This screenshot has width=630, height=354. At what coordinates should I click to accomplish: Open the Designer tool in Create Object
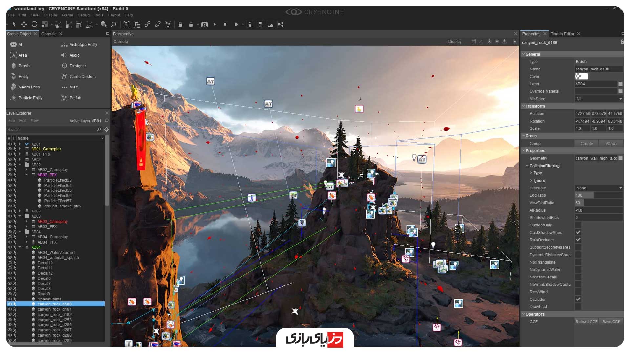(77, 66)
